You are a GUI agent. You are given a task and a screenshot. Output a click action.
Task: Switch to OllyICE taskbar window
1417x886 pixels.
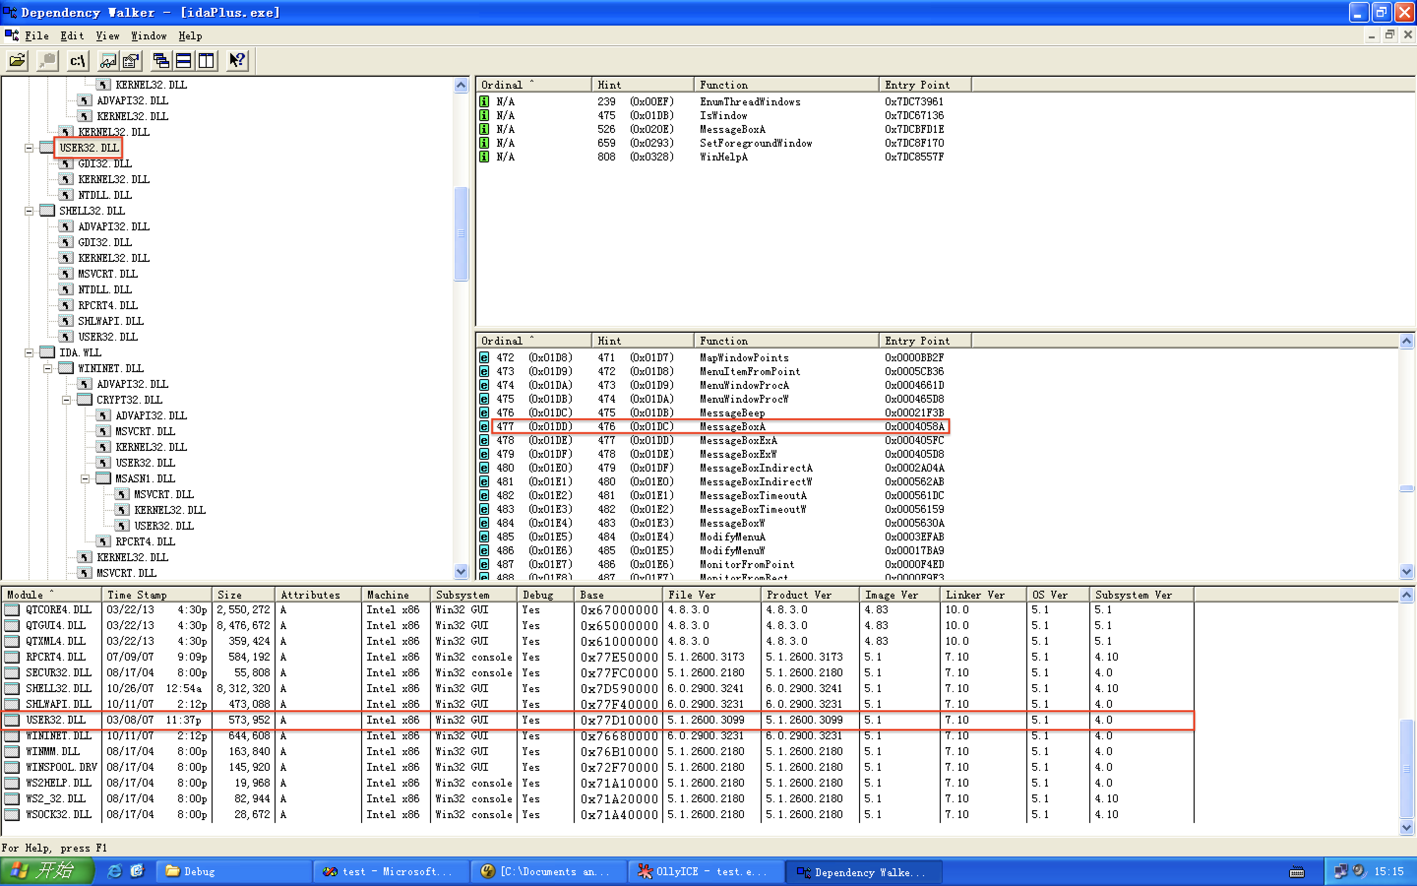click(x=706, y=871)
